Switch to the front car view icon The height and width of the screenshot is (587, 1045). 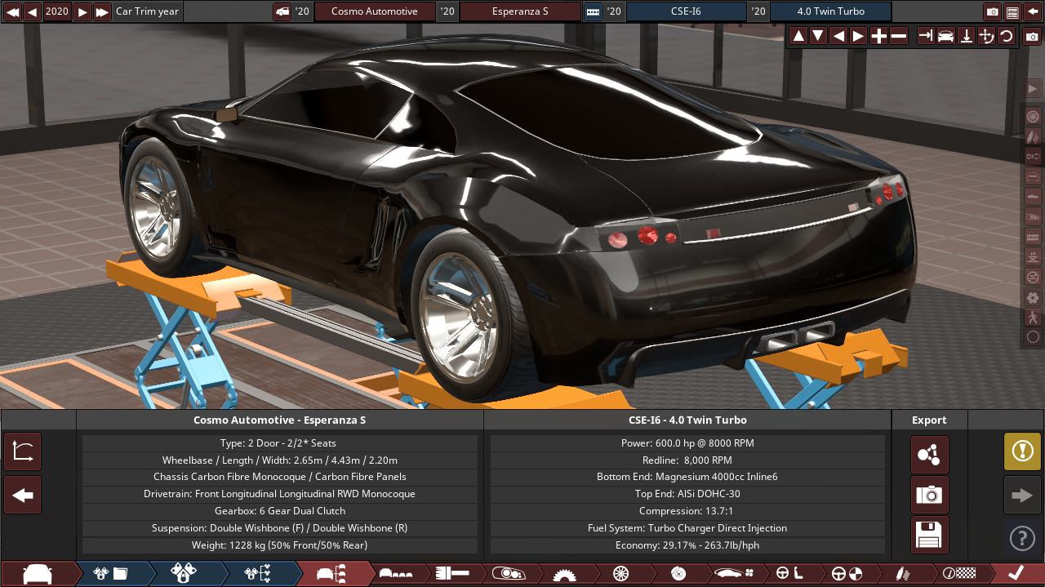click(x=945, y=36)
